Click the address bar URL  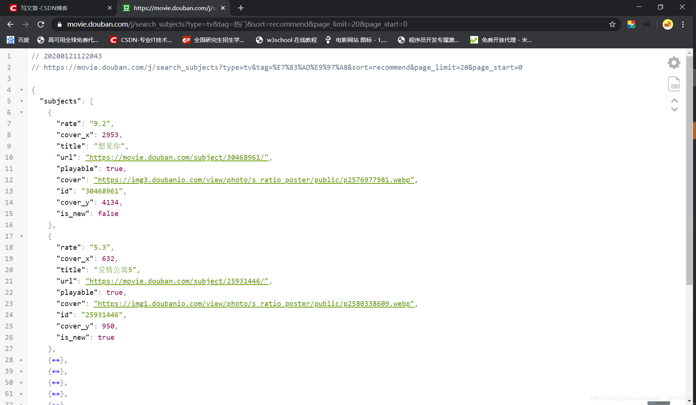[x=237, y=24]
